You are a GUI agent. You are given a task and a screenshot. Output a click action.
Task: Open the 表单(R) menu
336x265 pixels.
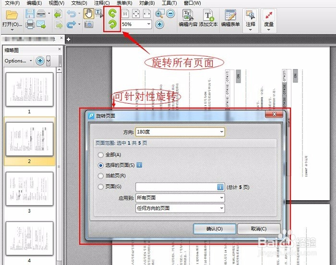(124, 3)
